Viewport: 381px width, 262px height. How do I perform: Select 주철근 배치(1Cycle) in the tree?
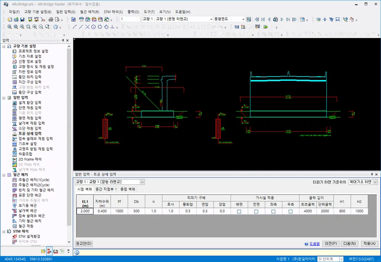(34, 180)
